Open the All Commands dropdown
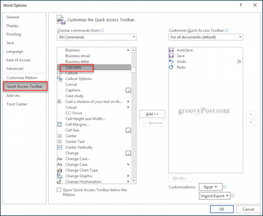Screen dimensions: 263x216 [97, 37]
